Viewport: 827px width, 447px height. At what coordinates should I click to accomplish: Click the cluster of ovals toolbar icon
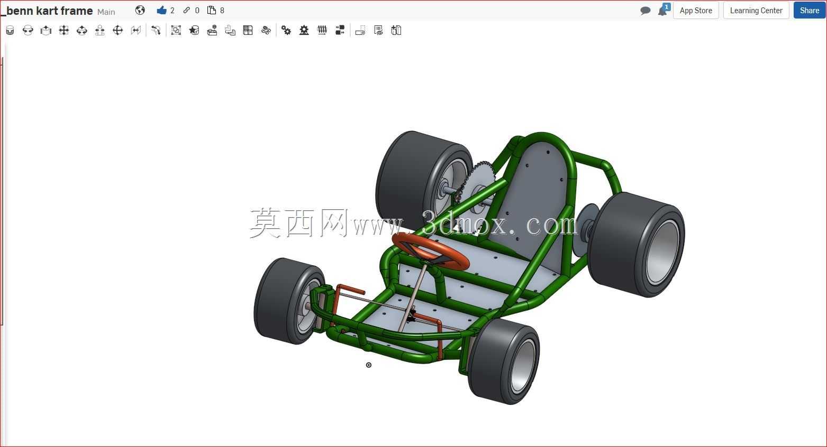tap(266, 31)
